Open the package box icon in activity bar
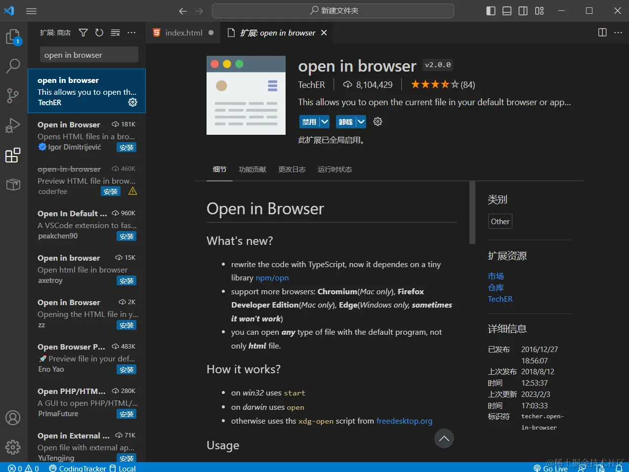 (x=13, y=185)
